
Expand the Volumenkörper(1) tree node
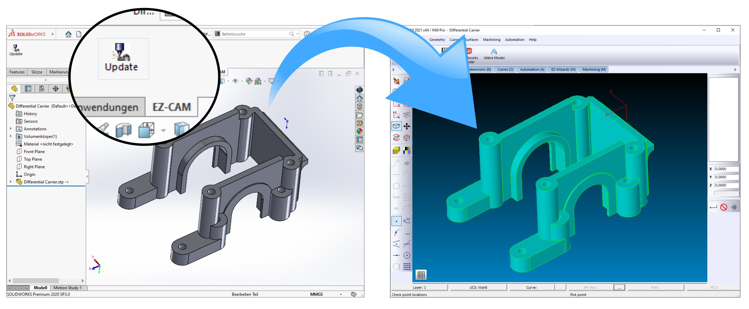(11, 136)
